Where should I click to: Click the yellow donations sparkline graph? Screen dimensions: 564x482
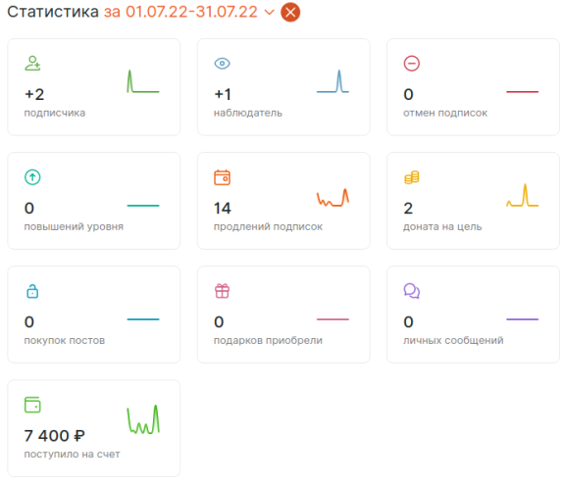[522, 195]
